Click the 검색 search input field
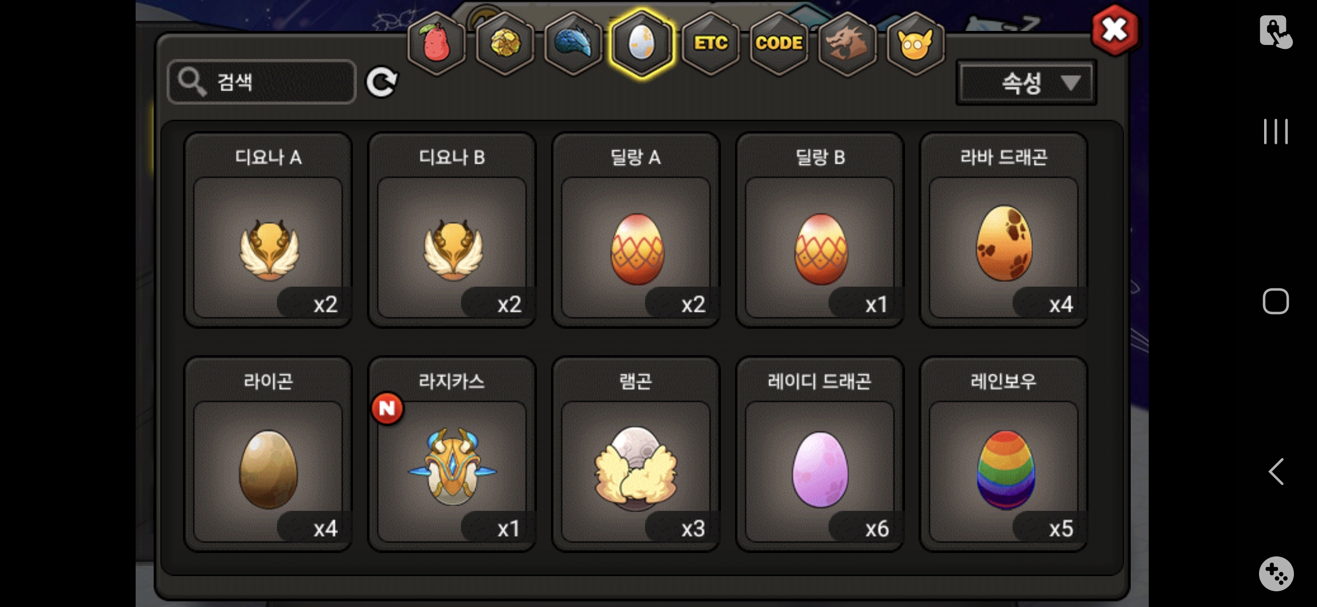Image resolution: width=1317 pixels, height=607 pixels. [262, 82]
